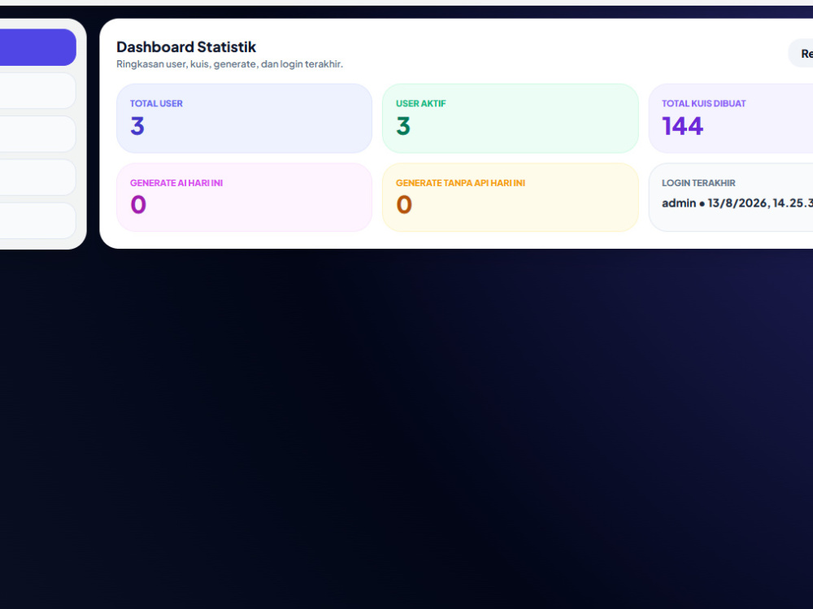The height and width of the screenshot is (609, 813).
Task: Select the LOGIN TERAKHIR label
Action: [x=698, y=183]
